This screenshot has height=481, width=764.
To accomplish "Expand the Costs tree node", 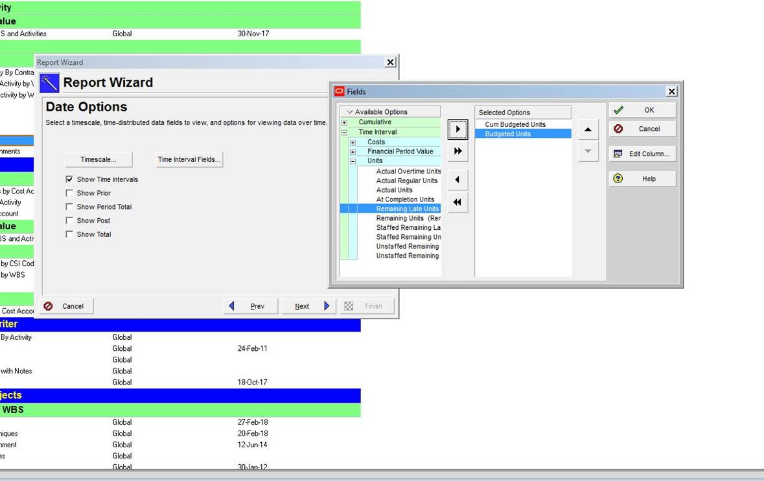I will [353, 142].
